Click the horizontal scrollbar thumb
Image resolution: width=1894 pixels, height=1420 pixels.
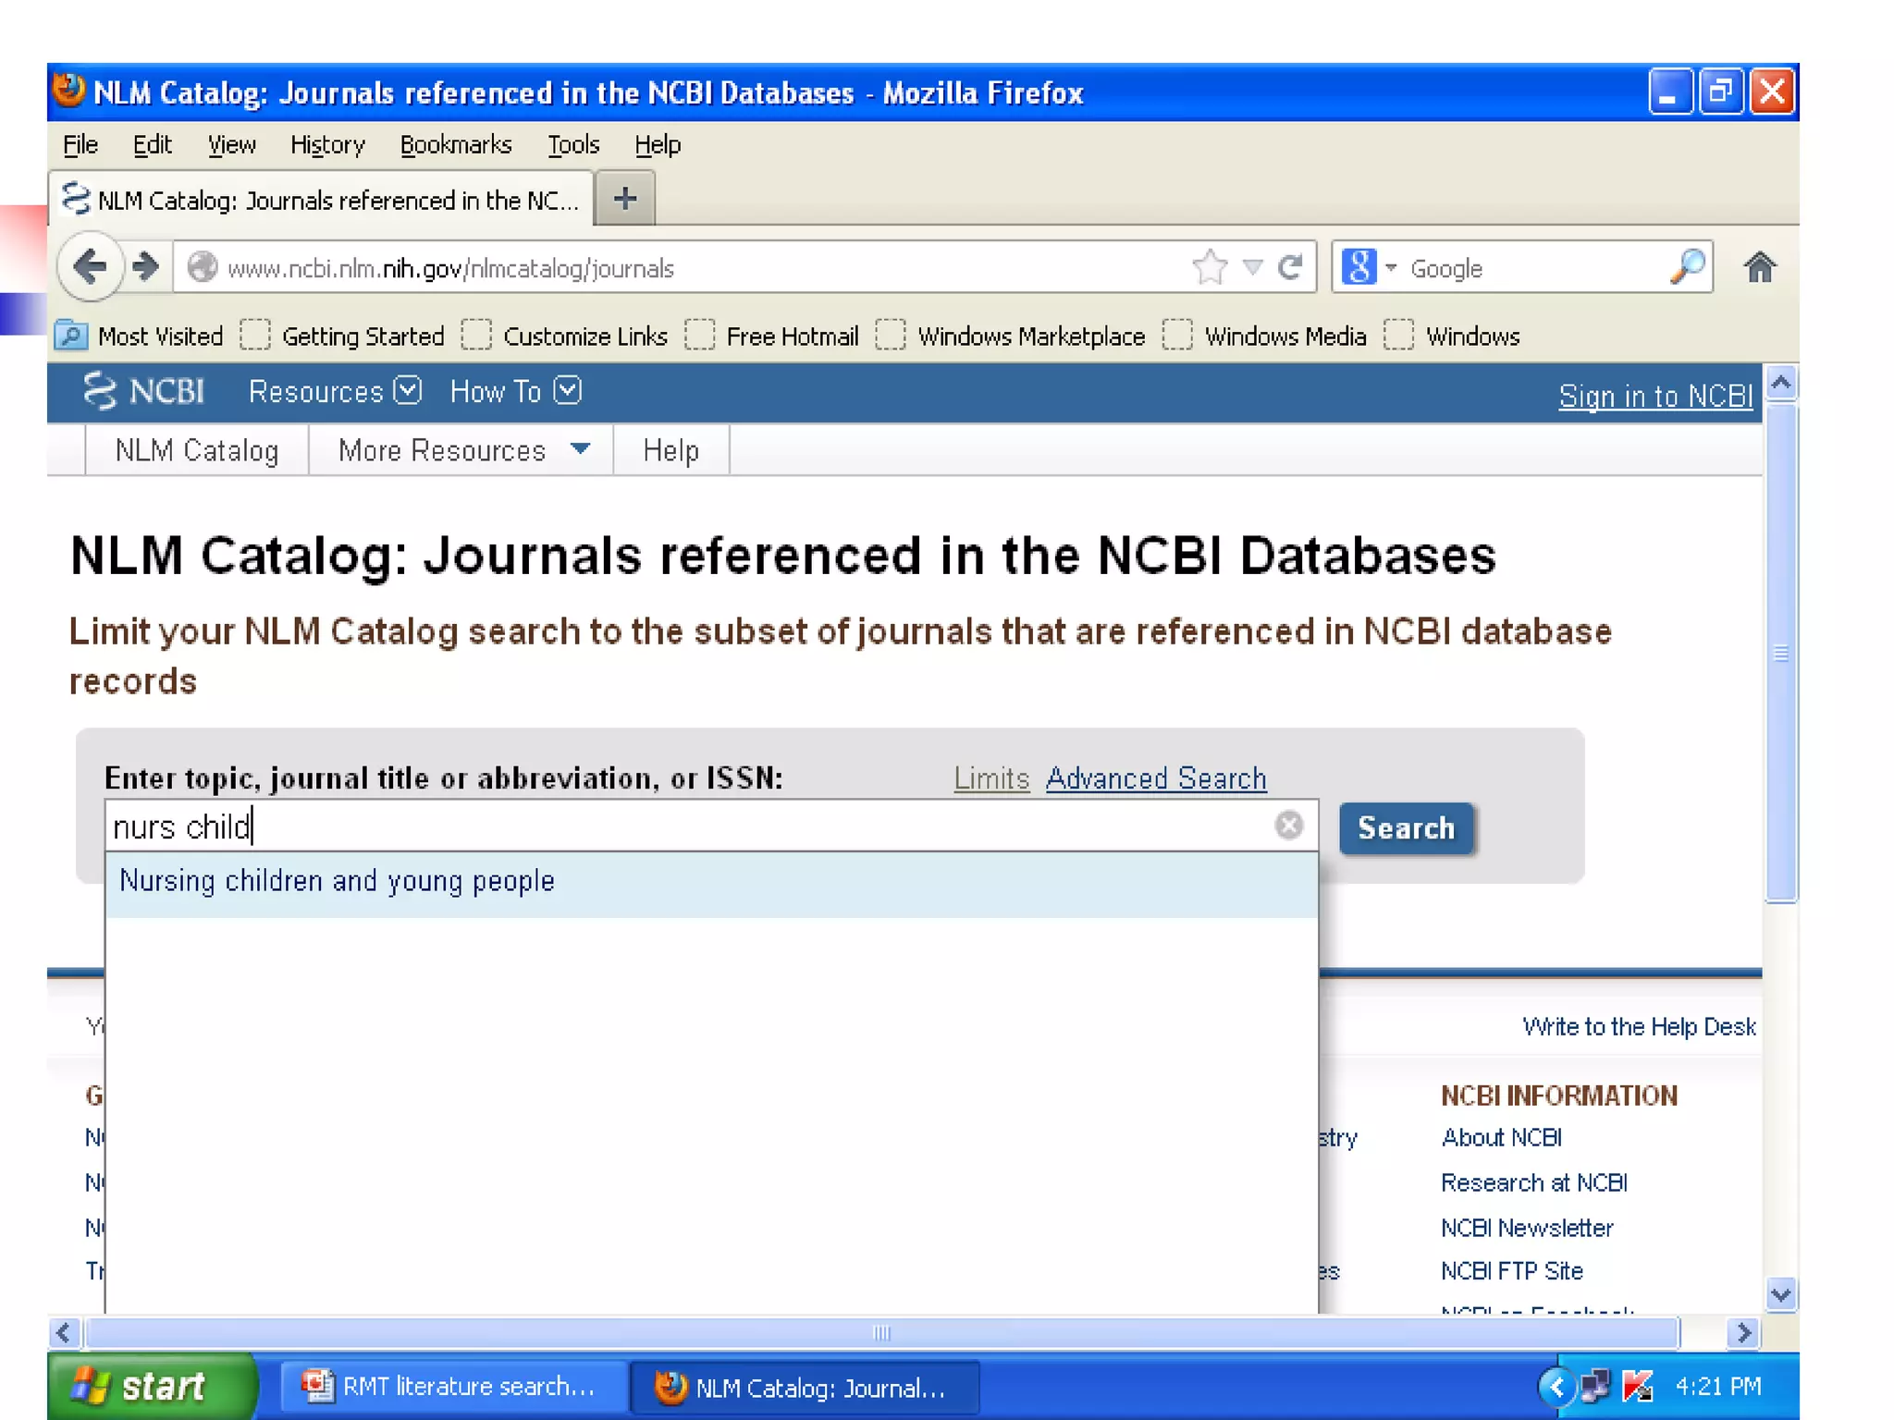pyautogui.click(x=881, y=1332)
